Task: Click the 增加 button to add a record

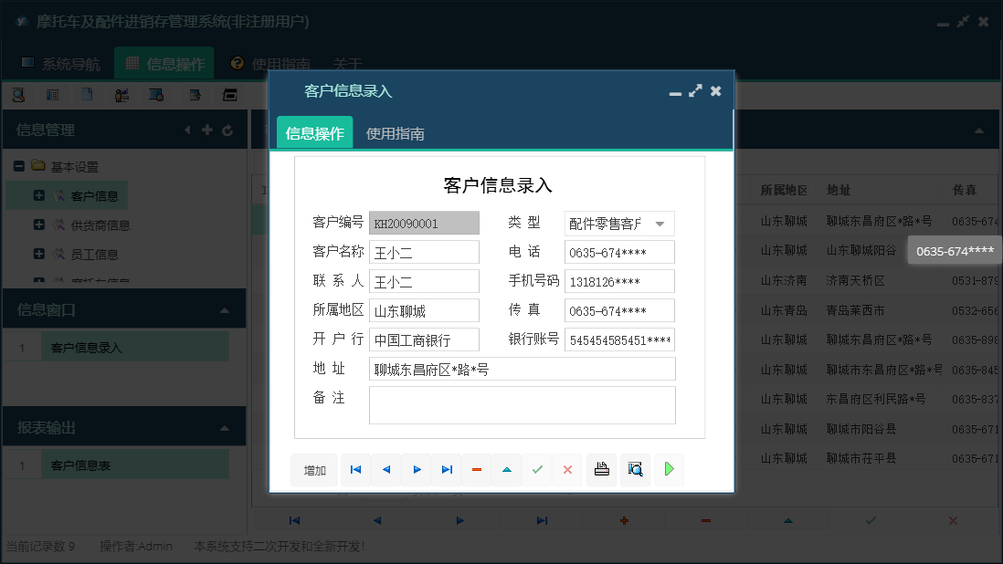Action: pos(313,469)
